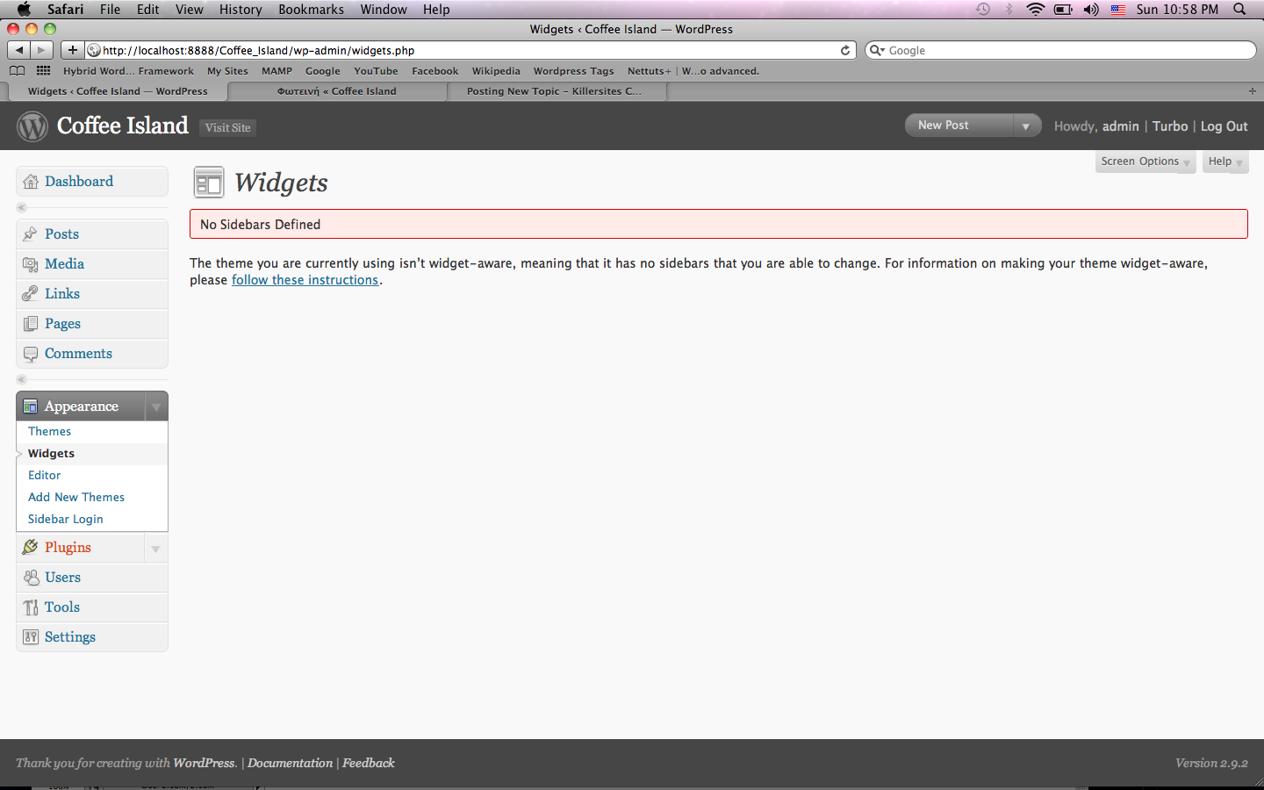
Task: Open the Google search engine dropdown
Action: point(876,50)
